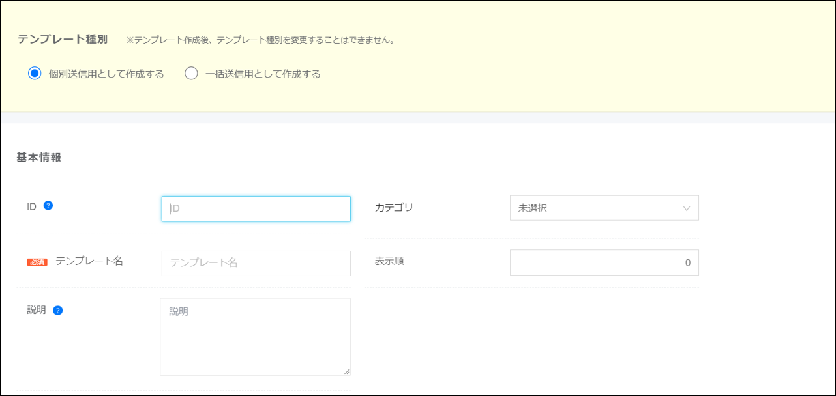
Task: Select 個別送信用として作成する radio button
Action: (x=35, y=74)
